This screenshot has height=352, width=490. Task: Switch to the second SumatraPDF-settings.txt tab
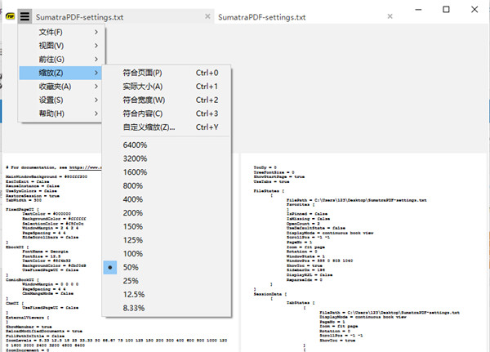261,16
